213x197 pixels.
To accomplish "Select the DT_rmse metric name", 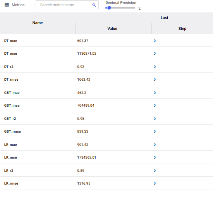I will tap(11, 79).
